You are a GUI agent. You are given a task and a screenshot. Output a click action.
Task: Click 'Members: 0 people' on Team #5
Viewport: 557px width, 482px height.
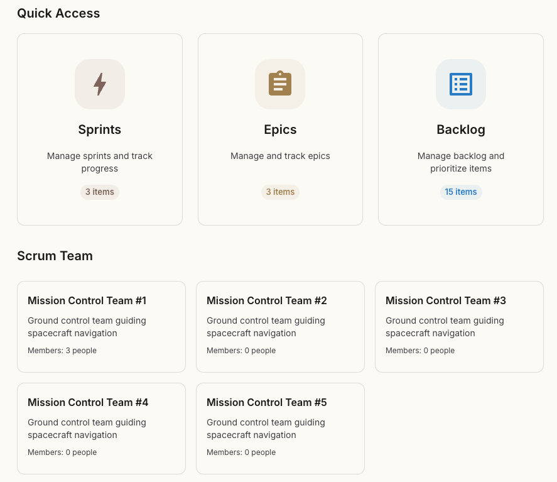(241, 452)
